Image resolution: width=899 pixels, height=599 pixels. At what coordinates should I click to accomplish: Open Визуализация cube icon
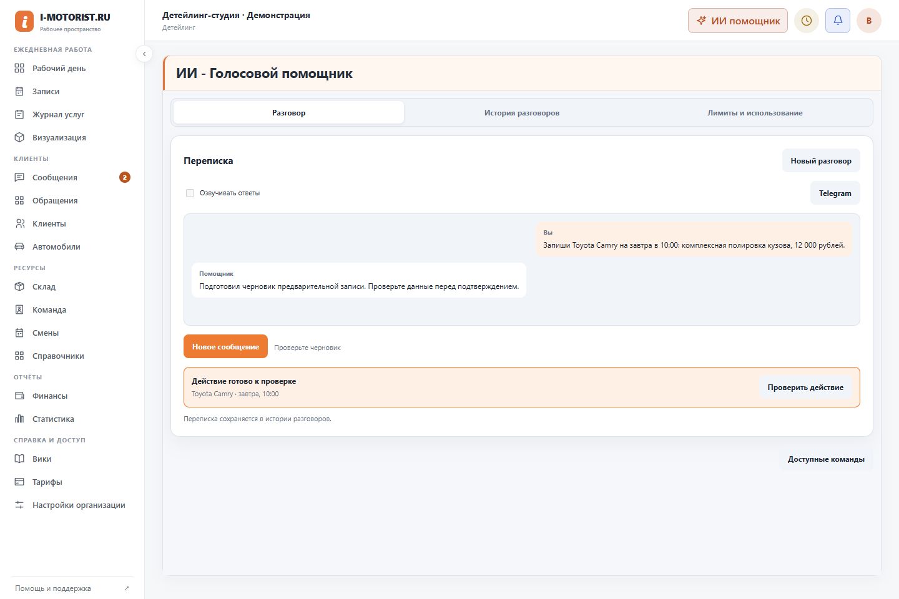coord(19,137)
